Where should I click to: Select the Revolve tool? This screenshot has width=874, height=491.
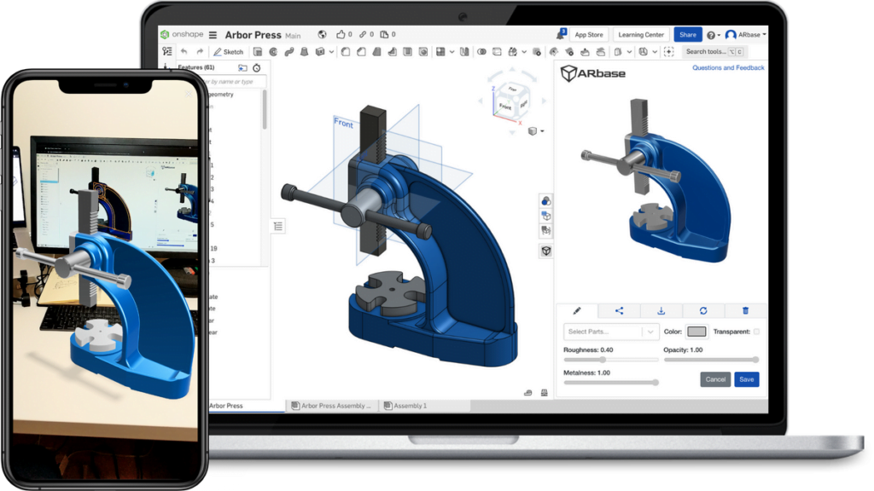(273, 52)
